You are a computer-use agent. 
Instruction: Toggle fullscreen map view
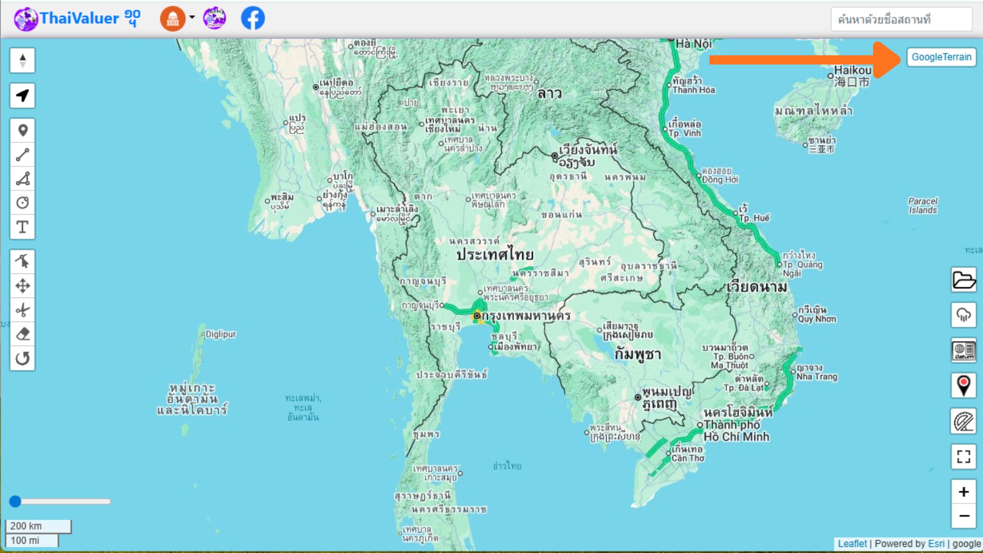[964, 456]
